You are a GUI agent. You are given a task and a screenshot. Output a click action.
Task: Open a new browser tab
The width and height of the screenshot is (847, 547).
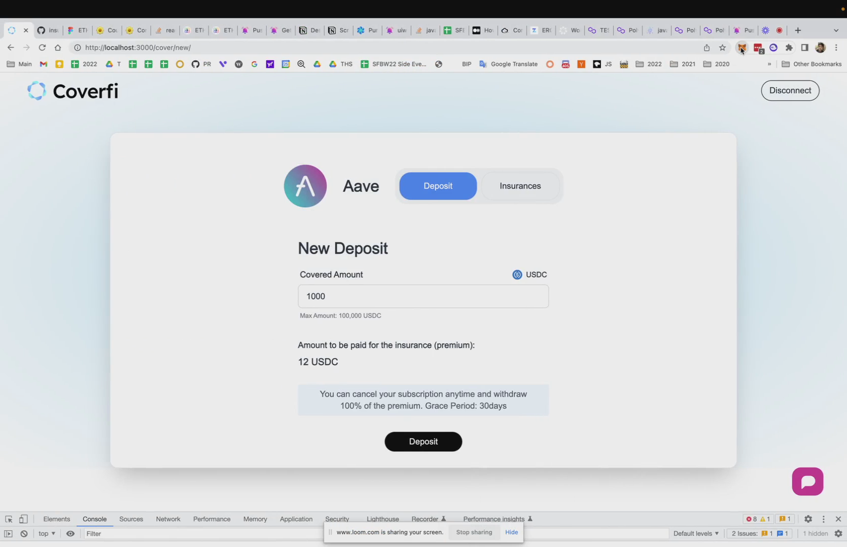[797, 30]
